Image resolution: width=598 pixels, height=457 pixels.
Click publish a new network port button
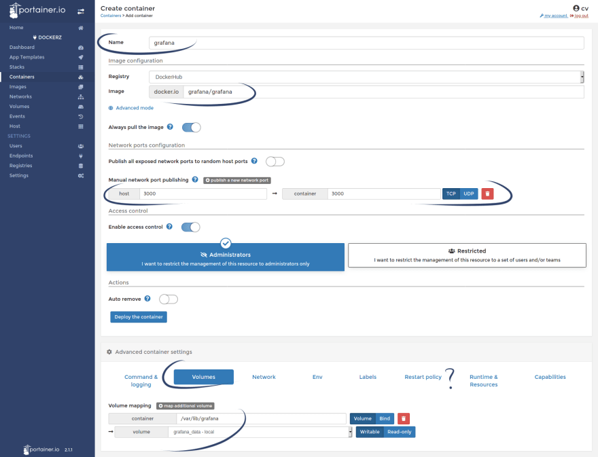(237, 180)
